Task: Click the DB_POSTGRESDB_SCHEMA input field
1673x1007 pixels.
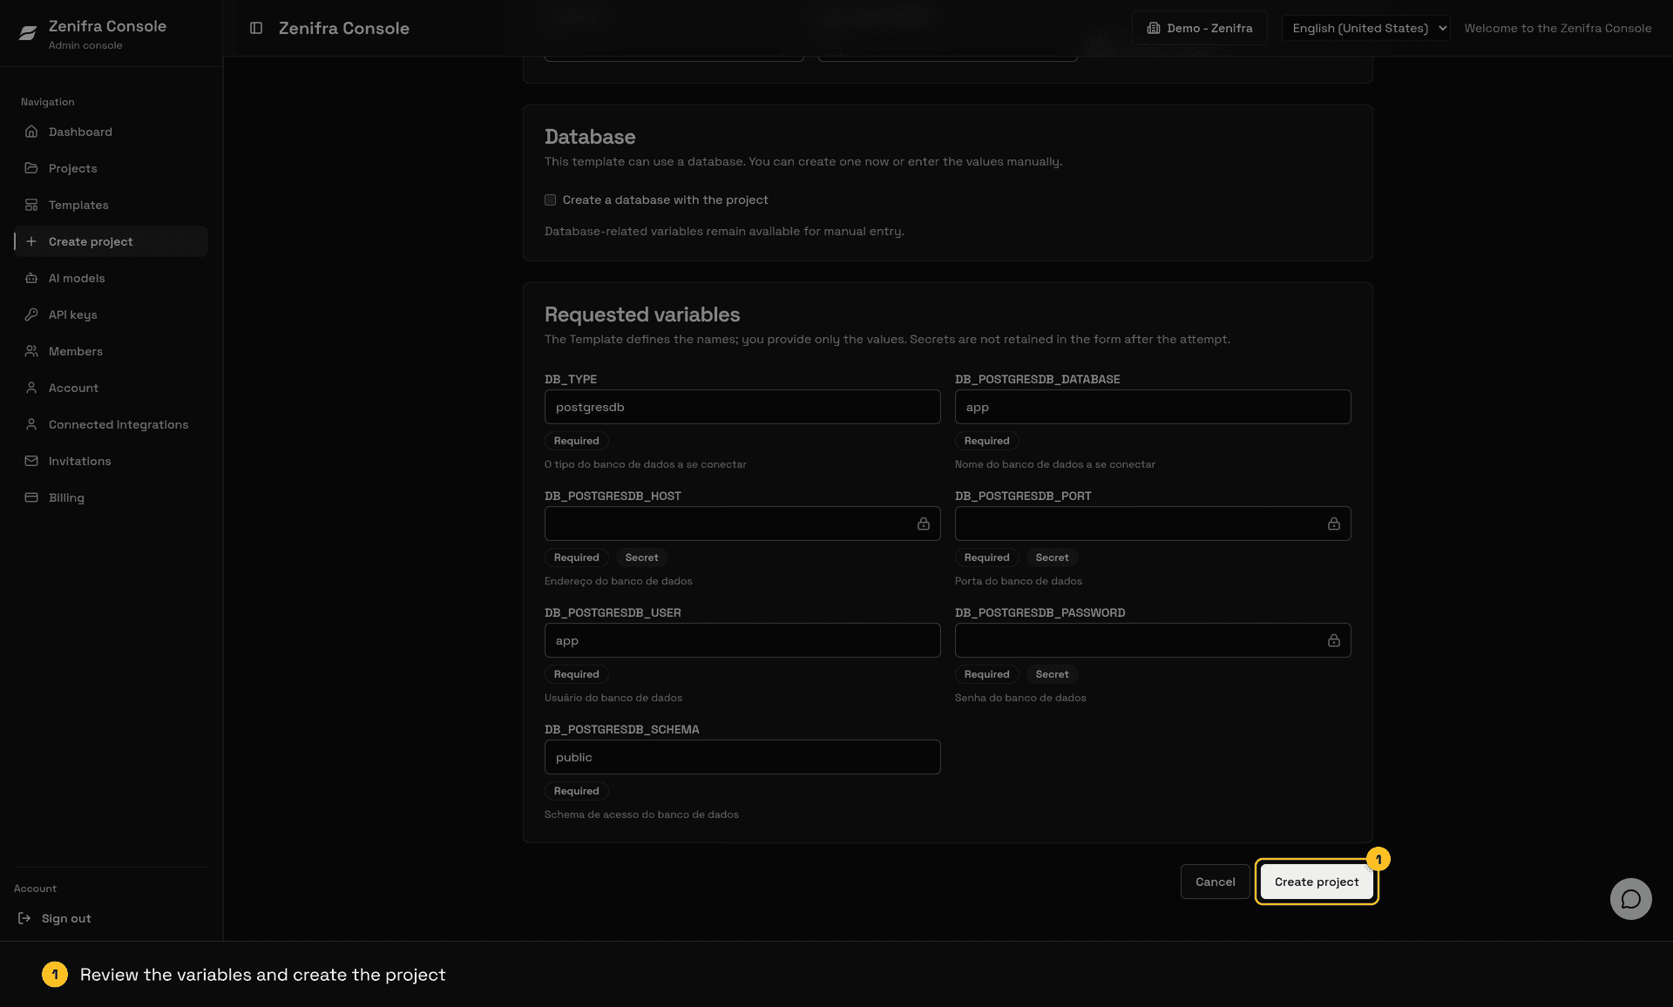Action: pyautogui.click(x=742, y=757)
